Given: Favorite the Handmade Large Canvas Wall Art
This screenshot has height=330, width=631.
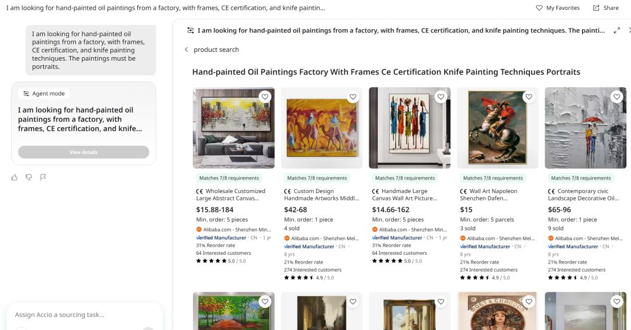Looking at the screenshot, I should (x=441, y=97).
